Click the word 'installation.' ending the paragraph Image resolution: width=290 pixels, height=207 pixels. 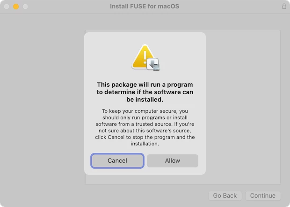click(x=145, y=144)
